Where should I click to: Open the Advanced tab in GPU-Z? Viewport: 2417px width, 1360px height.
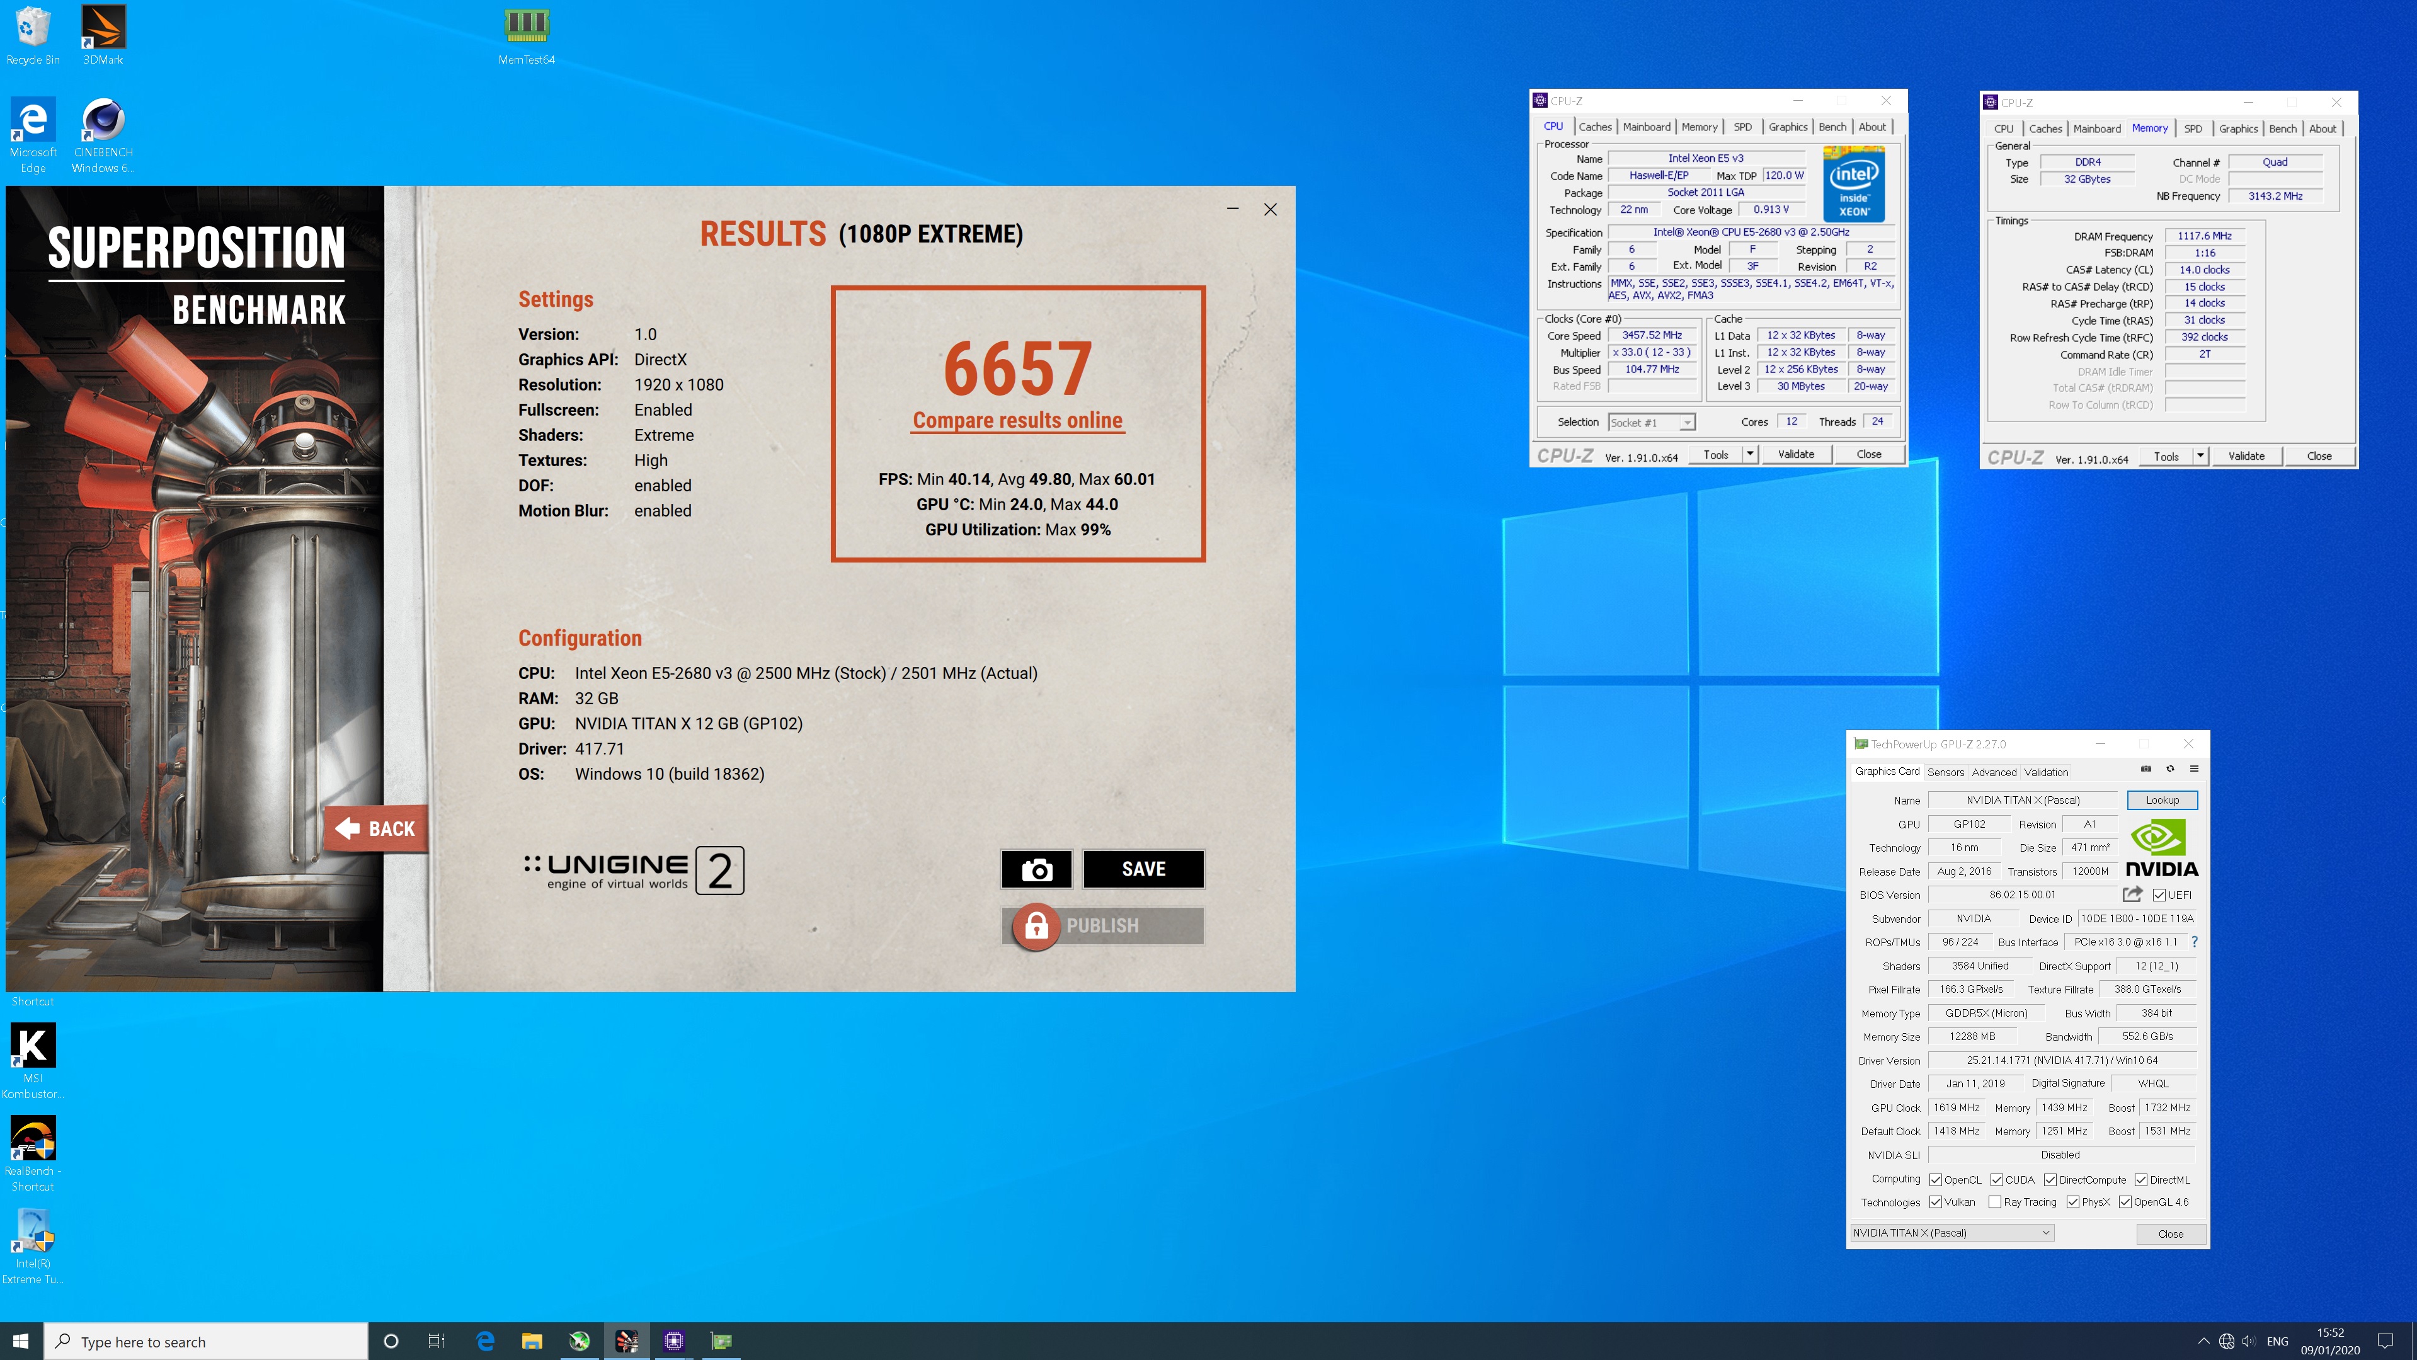coord(1994,772)
